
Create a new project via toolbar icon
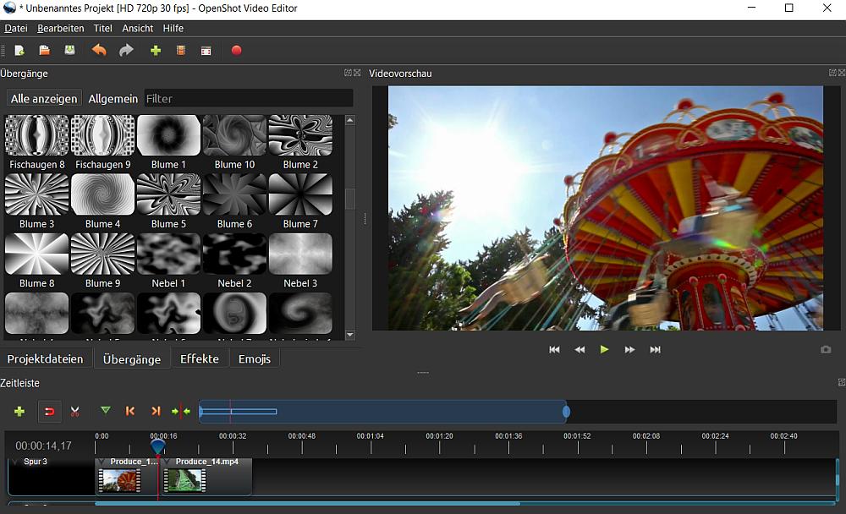click(19, 51)
